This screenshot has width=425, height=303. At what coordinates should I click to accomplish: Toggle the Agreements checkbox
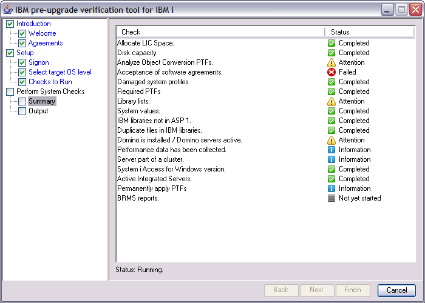tap(22, 43)
